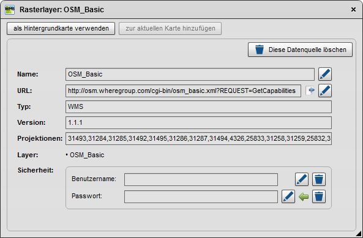This screenshot has height=238, width=363.
Task: Edit the URL with pencil icon
Action: pyautogui.click(x=325, y=91)
